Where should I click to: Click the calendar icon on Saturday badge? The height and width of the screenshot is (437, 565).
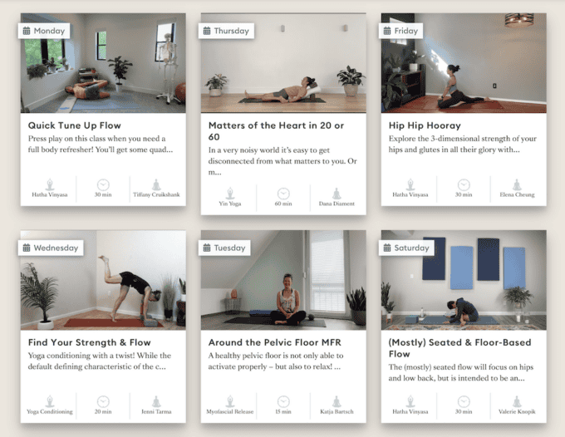click(x=387, y=248)
